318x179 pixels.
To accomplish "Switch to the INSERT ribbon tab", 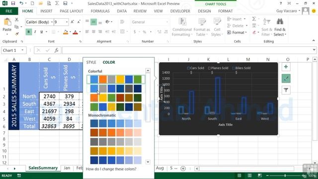I will click(46, 11).
